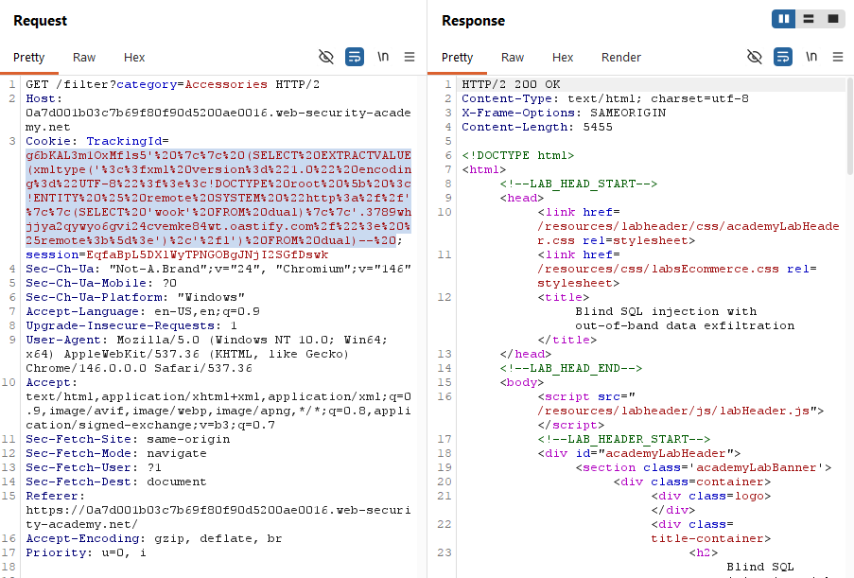
Task: Click the DOCTYPE html line
Action: 518,155
